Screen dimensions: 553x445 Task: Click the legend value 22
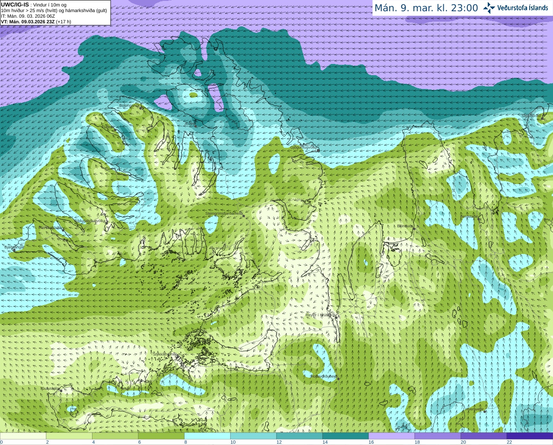[x=509, y=442]
